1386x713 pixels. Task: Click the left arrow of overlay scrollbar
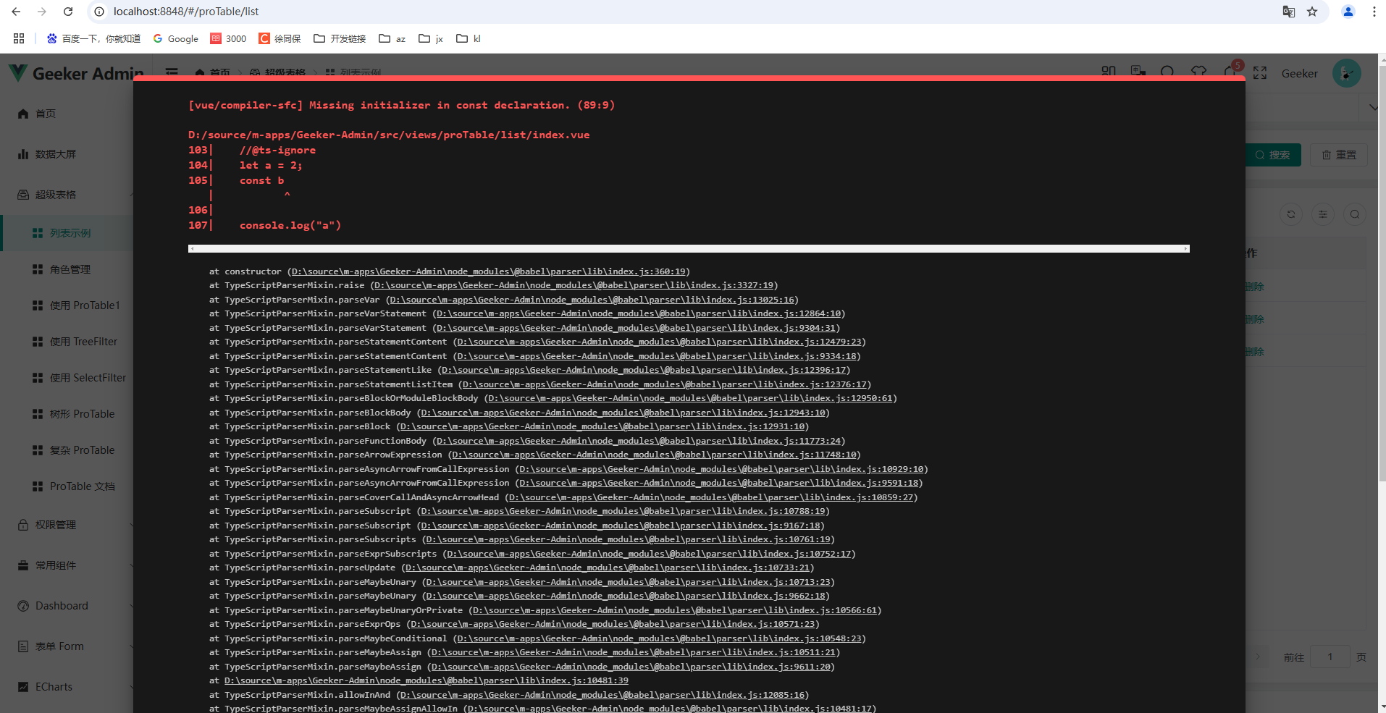[x=192, y=248]
